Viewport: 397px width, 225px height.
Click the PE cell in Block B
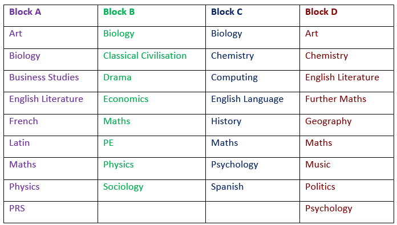pos(152,146)
